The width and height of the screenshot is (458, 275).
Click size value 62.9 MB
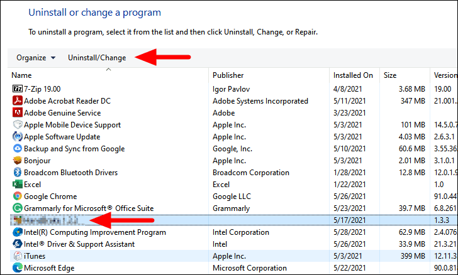[412, 232]
